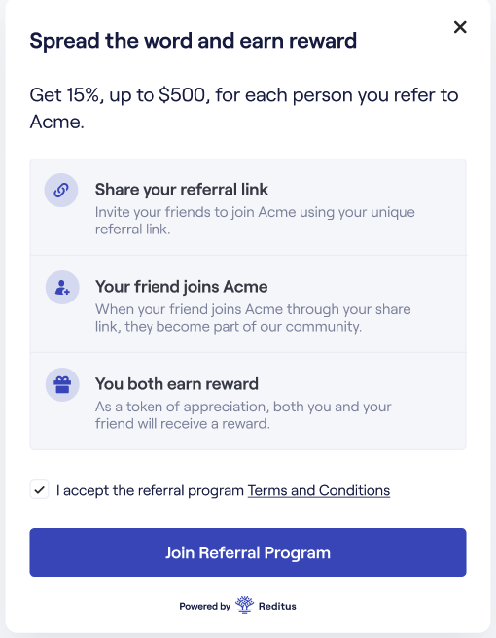This screenshot has height=638, width=496.
Task: Click the Reditus tree logo
Action: (244, 605)
